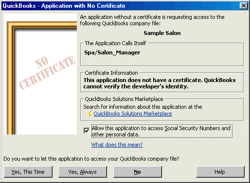250x183 pixels.
Task: Deny access with the No button
Action: [138, 172]
